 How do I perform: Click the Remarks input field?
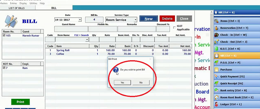pyautogui.click(x=137, y=29)
